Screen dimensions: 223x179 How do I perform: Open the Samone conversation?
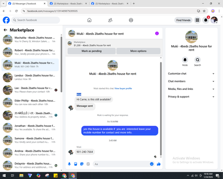(x=30, y=140)
